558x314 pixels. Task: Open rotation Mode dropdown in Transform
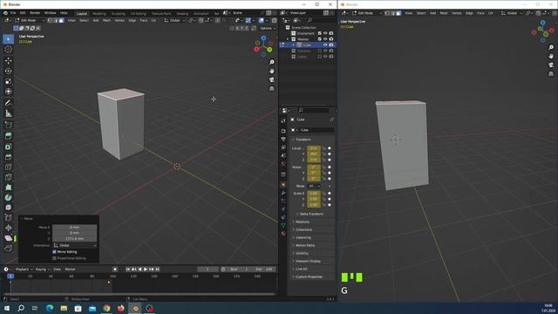(x=314, y=186)
